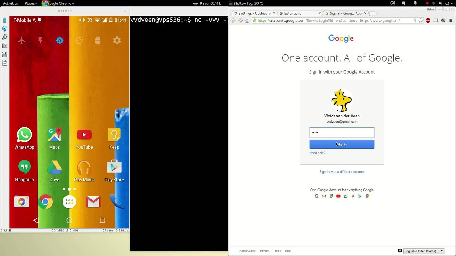Image resolution: width=456 pixels, height=256 pixels.
Task: Click the cast extension icon
Action: click(436, 21)
